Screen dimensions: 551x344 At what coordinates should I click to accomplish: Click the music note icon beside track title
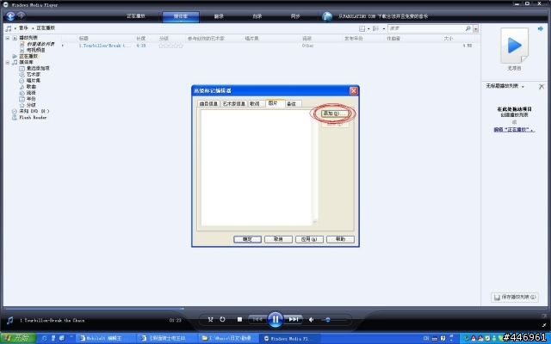pyautogui.click(x=9, y=320)
